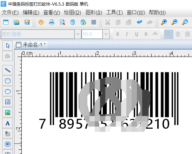
Task: Click the database with green check icon
Action: coord(83,22)
